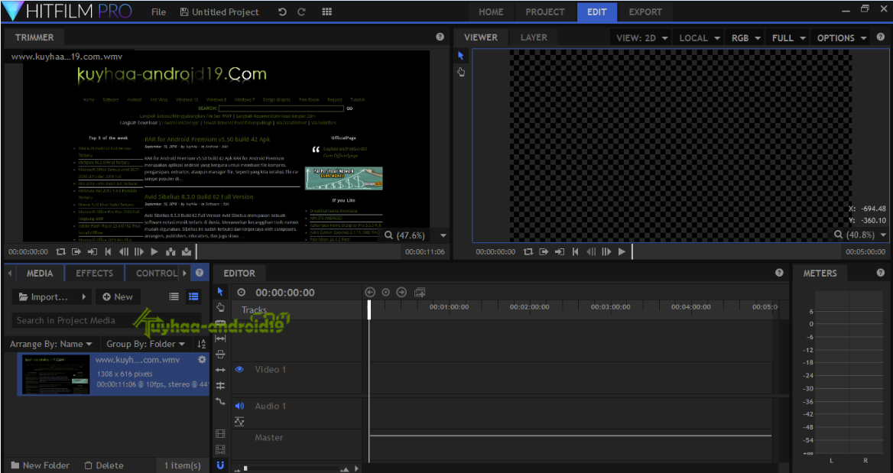Viewport: 893px width, 473px height.
Task: Select the hand tool in Editor toolbar
Action: pyautogui.click(x=220, y=307)
